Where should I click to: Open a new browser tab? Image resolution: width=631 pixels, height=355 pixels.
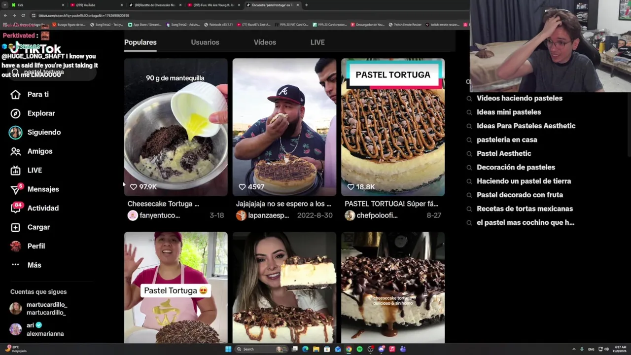pyautogui.click(x=306, y=5)
